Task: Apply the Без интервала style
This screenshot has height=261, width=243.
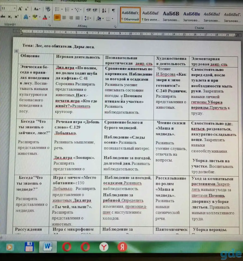Action: point(151,16)
